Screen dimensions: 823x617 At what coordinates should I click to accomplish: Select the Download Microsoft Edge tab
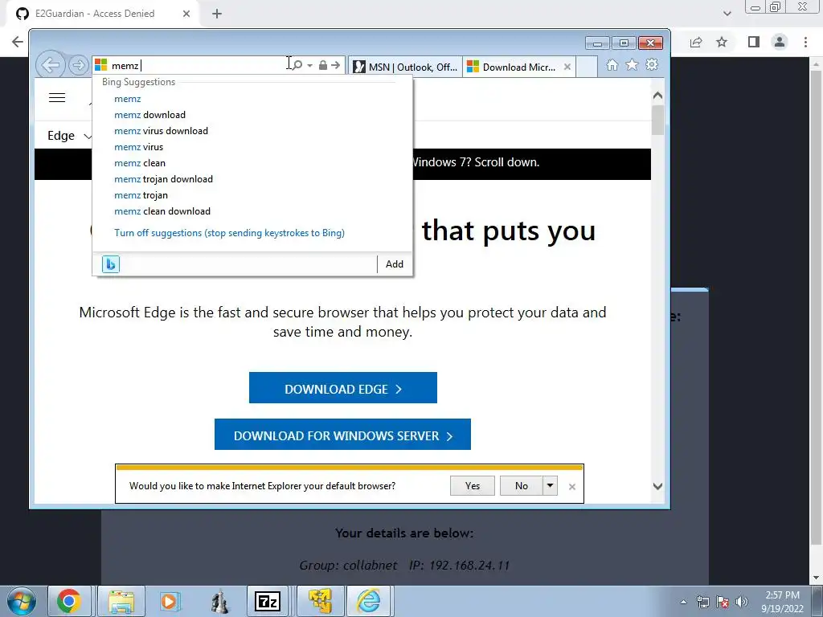(512, 67)
